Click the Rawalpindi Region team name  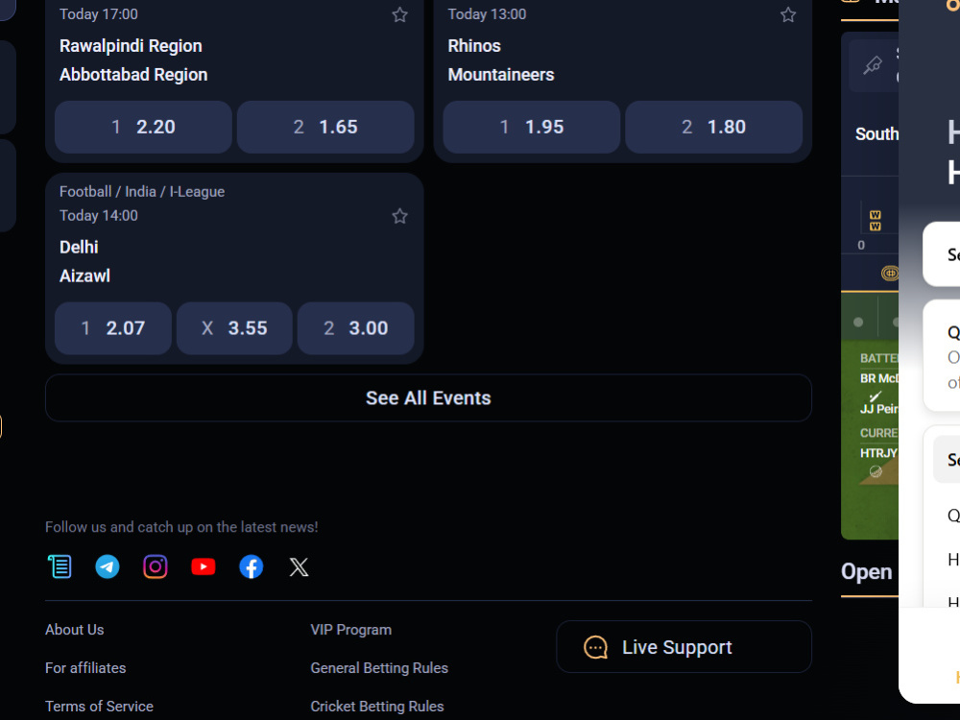[x=131, y=46]
